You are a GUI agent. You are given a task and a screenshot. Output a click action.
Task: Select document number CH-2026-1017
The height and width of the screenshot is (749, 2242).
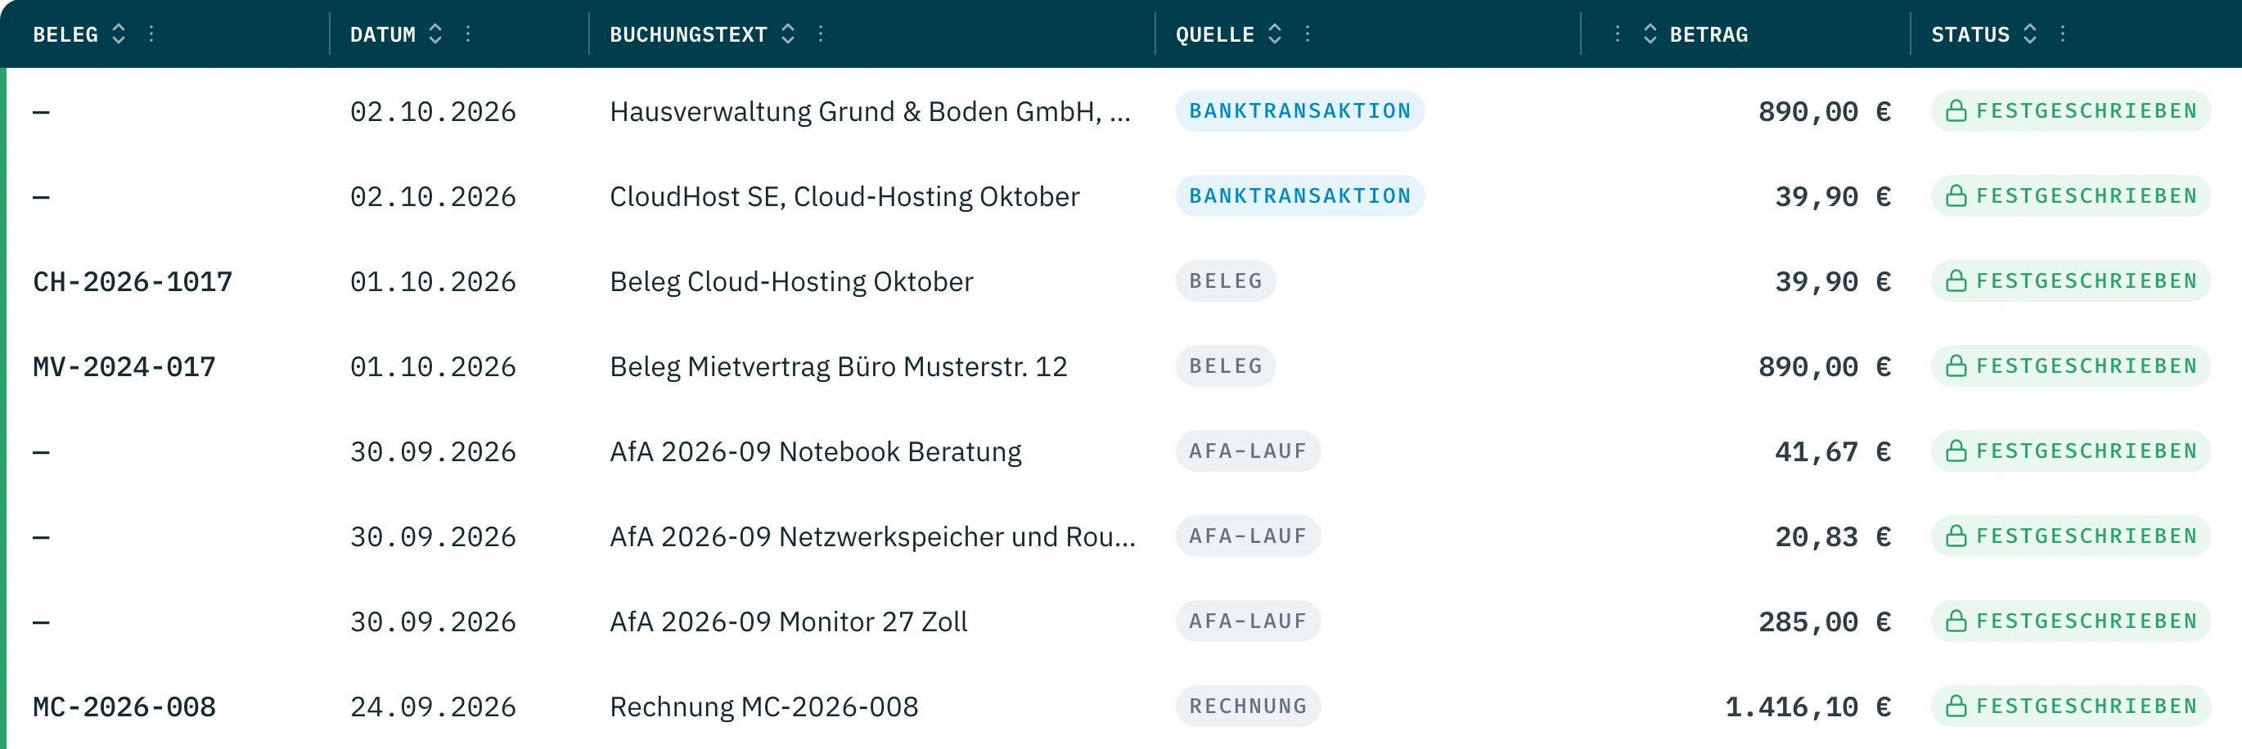pos(133,282)
